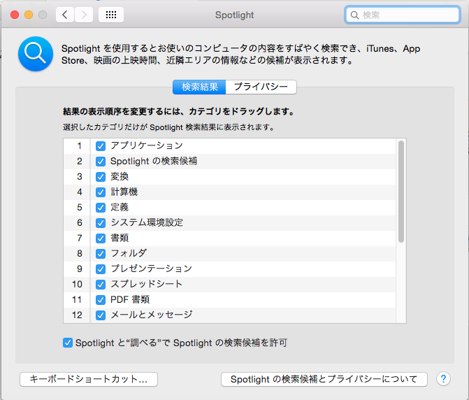
Task: Close the Spotlight preferences window
Action: [x=15, y=15]
